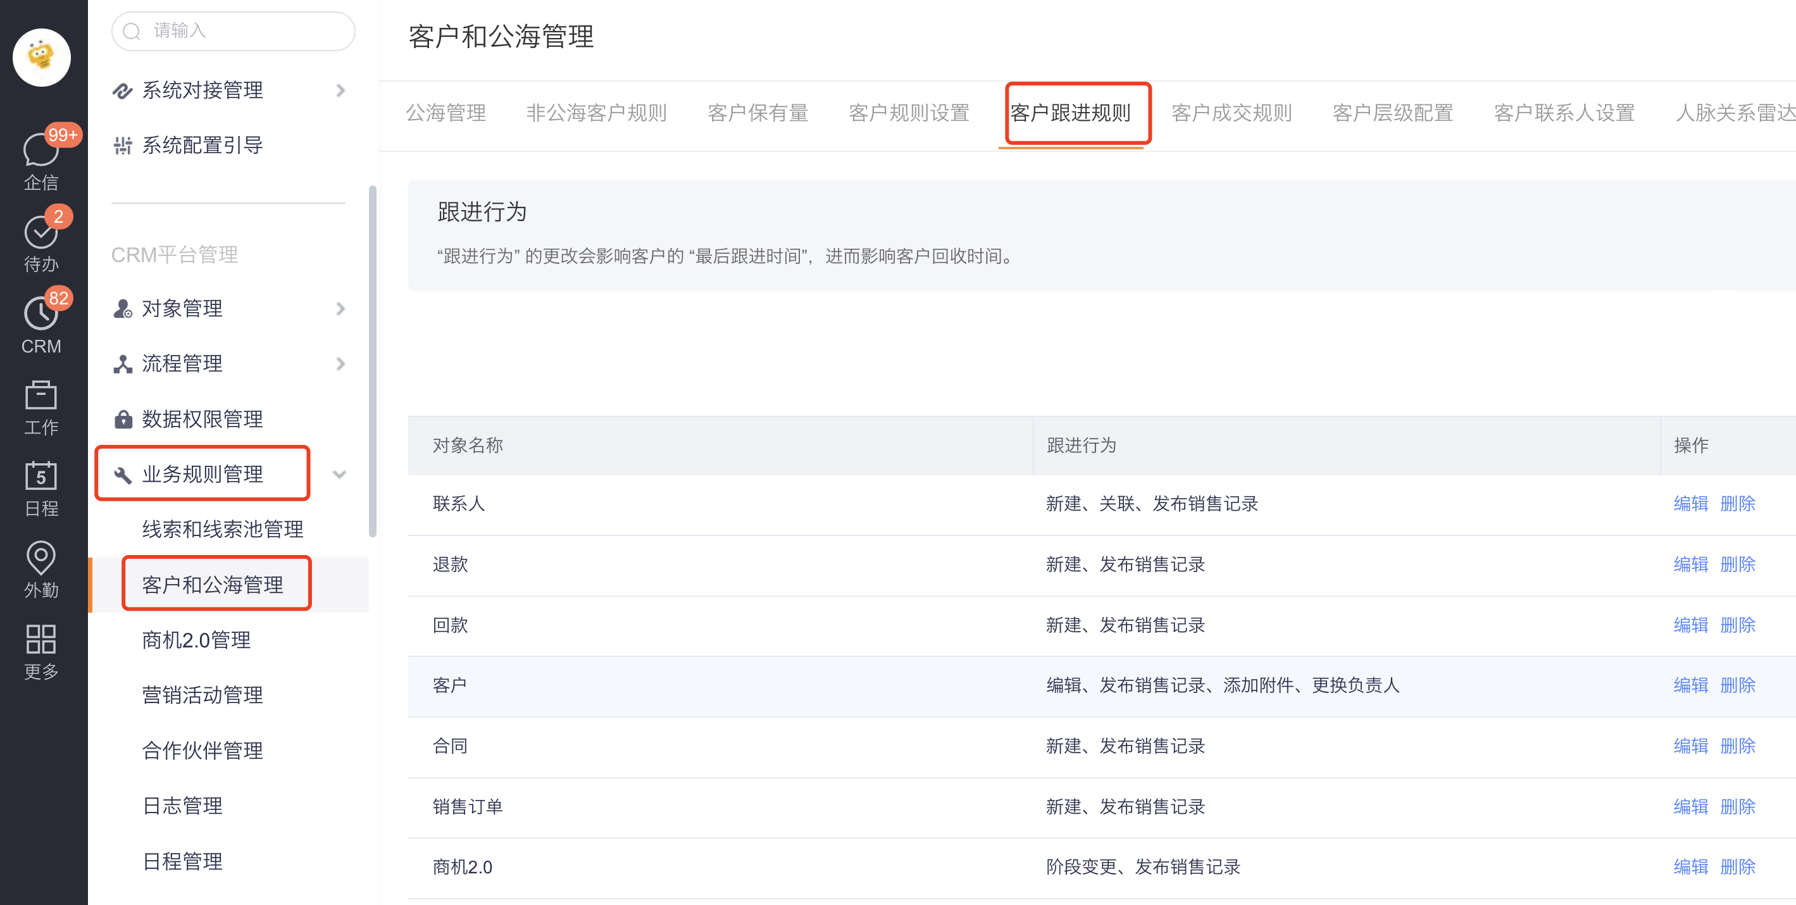1796x905 pixels.
Task: Edit the 客户 row
Action: (1691, 685)
